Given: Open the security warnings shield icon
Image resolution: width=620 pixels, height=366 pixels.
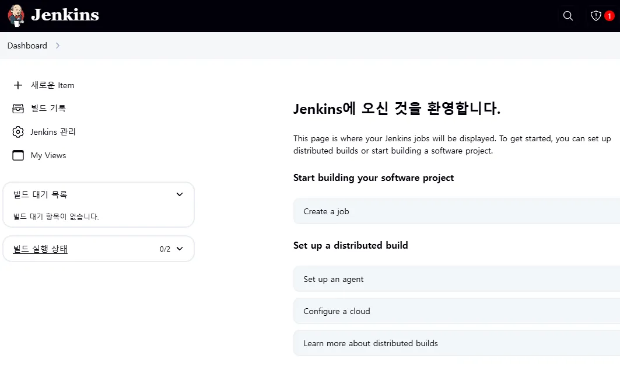Looking at the screenshot, I should 596,16.
